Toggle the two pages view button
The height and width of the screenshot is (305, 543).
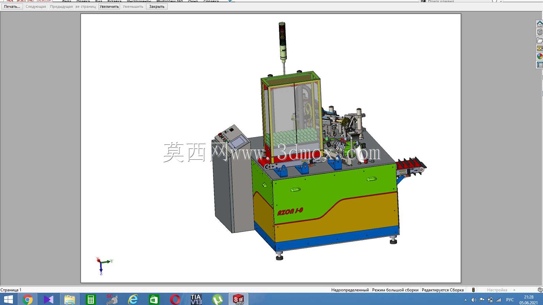pos(86,6)
